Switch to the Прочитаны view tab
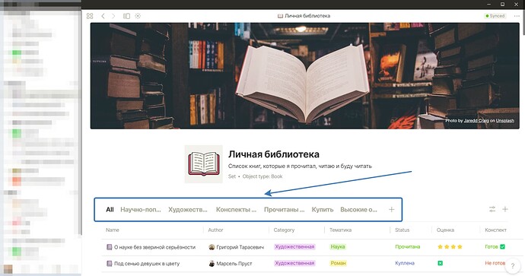 point(285,210)
